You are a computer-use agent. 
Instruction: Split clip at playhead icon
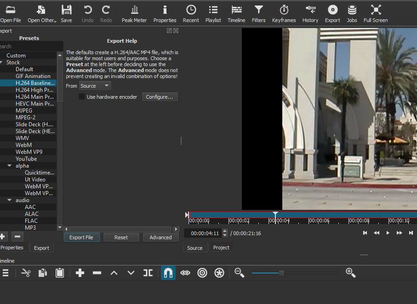pyautogui.click(x=148, y=273)
